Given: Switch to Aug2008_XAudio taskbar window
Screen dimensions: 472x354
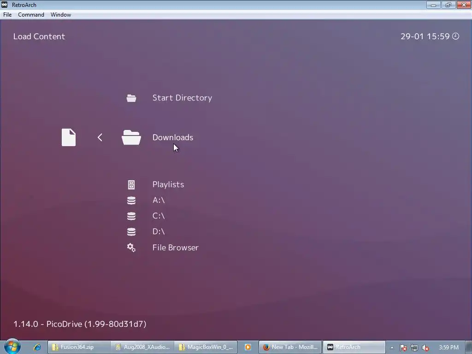Looking at the screenshot, I should (142, 347).
